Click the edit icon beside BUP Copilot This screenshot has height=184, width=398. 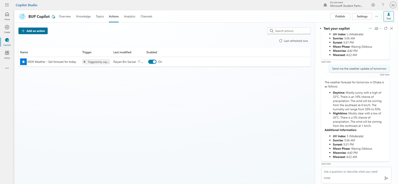coord(53,17)
